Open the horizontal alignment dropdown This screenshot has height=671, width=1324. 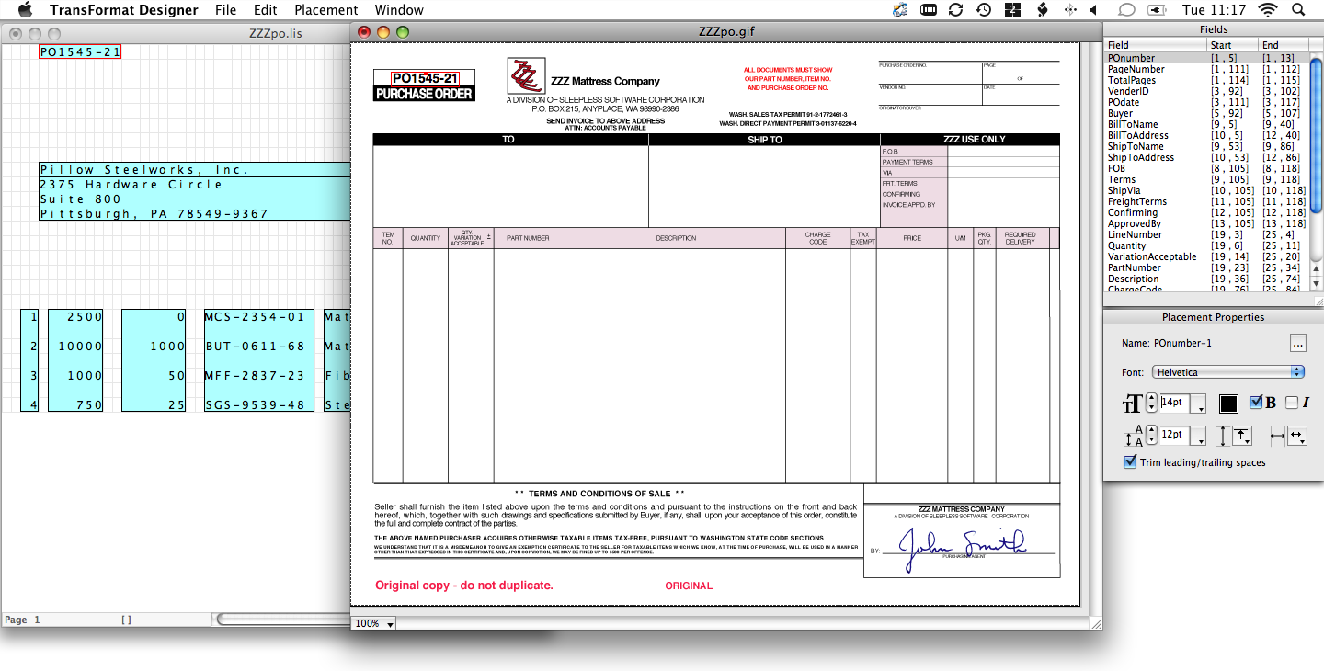[1296, 436]
